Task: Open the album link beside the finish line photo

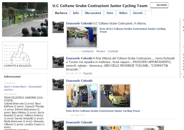Action: [x=132, y=30]
